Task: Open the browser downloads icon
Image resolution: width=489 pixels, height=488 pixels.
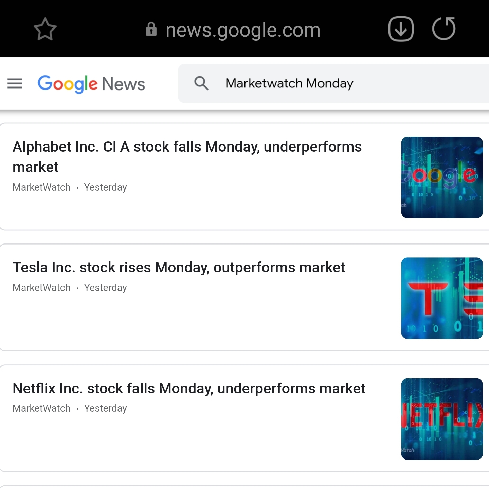Action: click(401, 29)
